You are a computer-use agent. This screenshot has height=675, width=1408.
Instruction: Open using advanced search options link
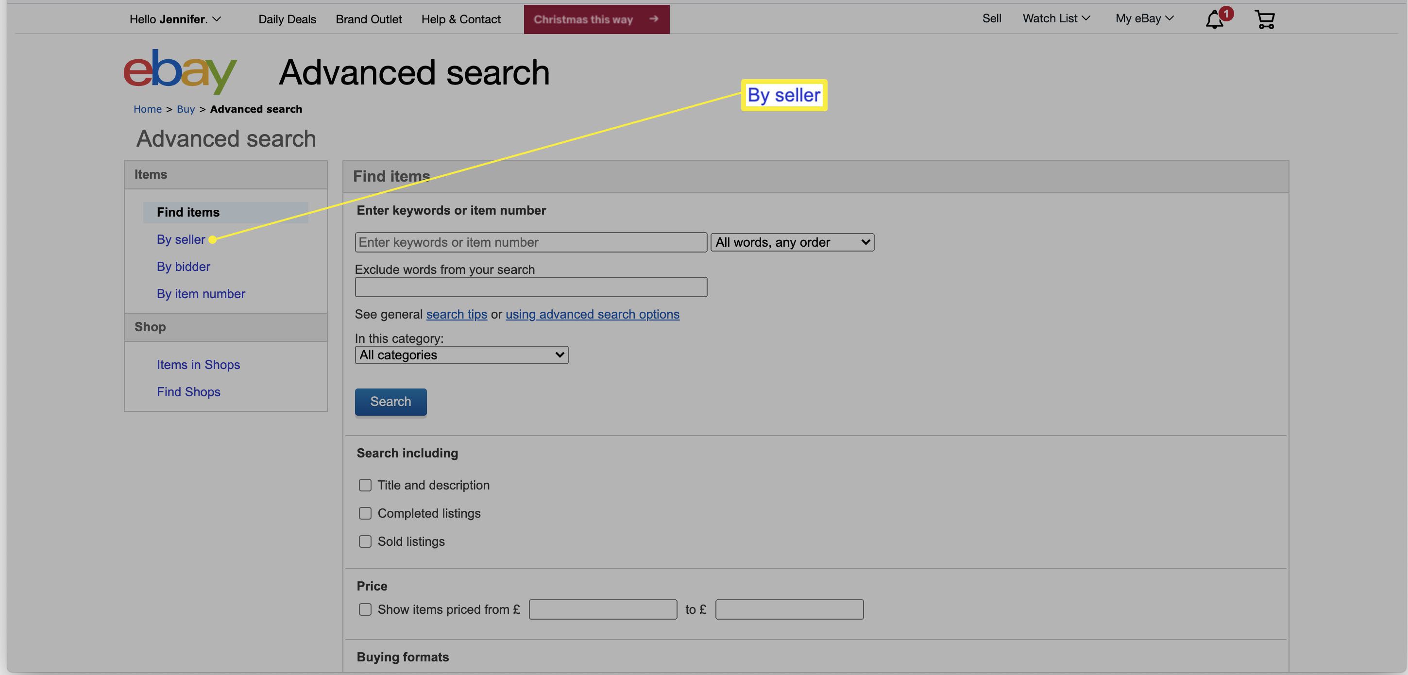click(593, 315)
